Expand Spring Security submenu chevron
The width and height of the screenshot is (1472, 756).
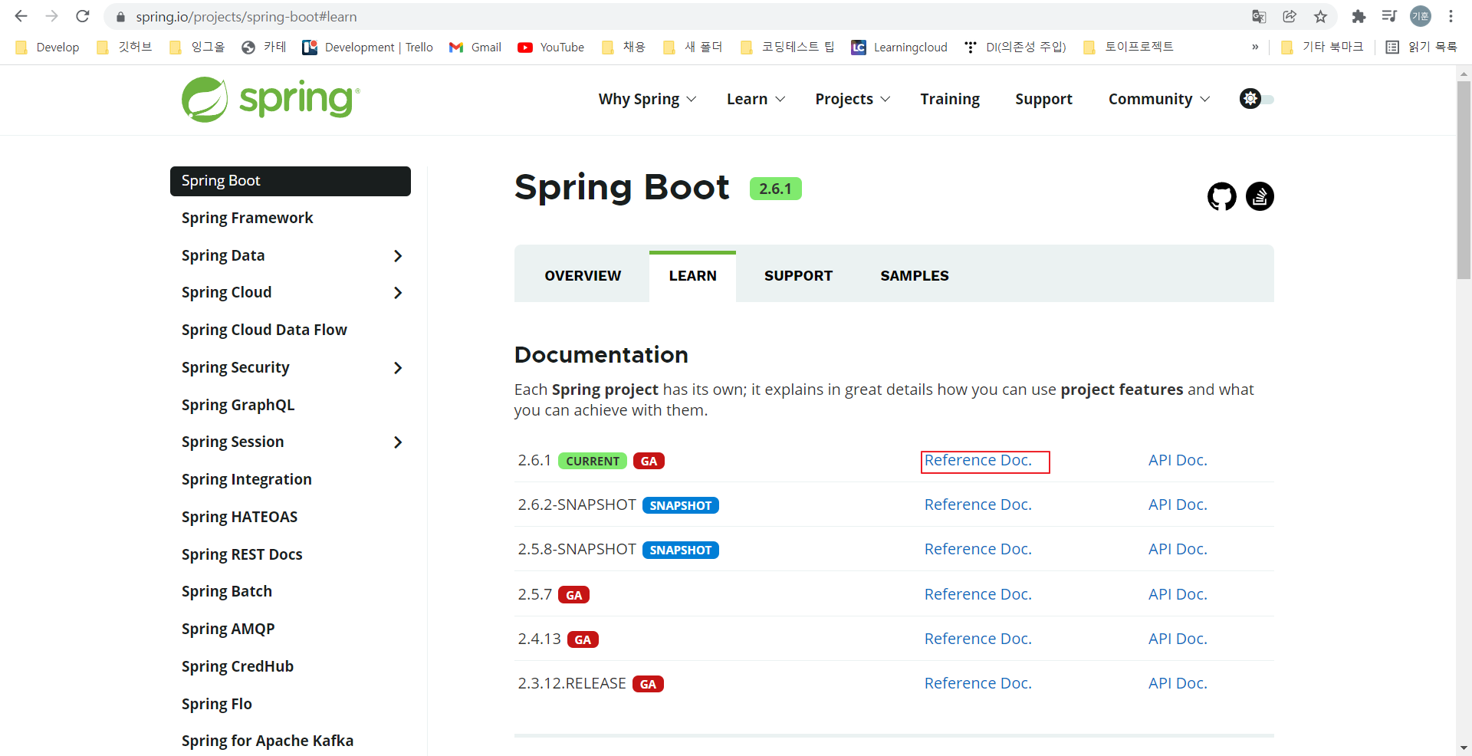[x=397, y=368]
